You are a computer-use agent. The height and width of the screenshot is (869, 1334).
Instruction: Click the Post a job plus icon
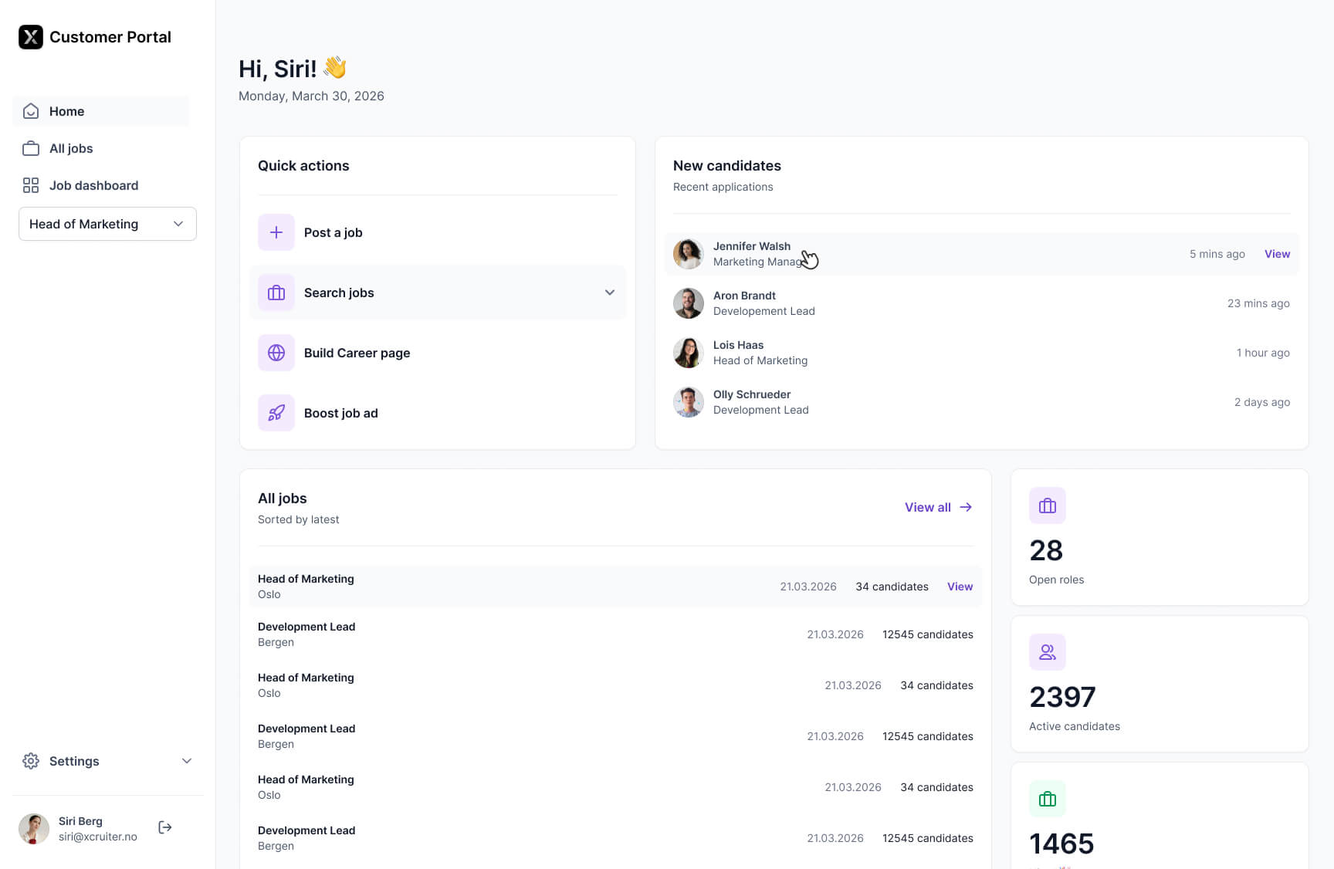click(276, 232)
